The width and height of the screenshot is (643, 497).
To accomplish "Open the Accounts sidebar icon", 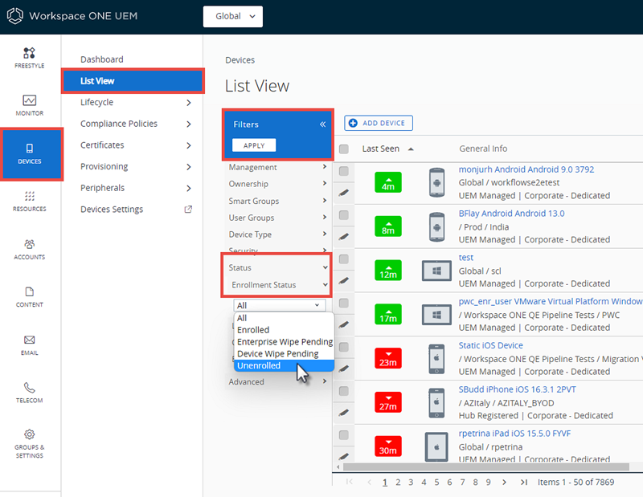I will 30,244.
